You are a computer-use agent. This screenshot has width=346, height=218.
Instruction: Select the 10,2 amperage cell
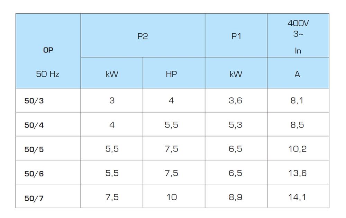pyautogui.click(x=297, y=149)
